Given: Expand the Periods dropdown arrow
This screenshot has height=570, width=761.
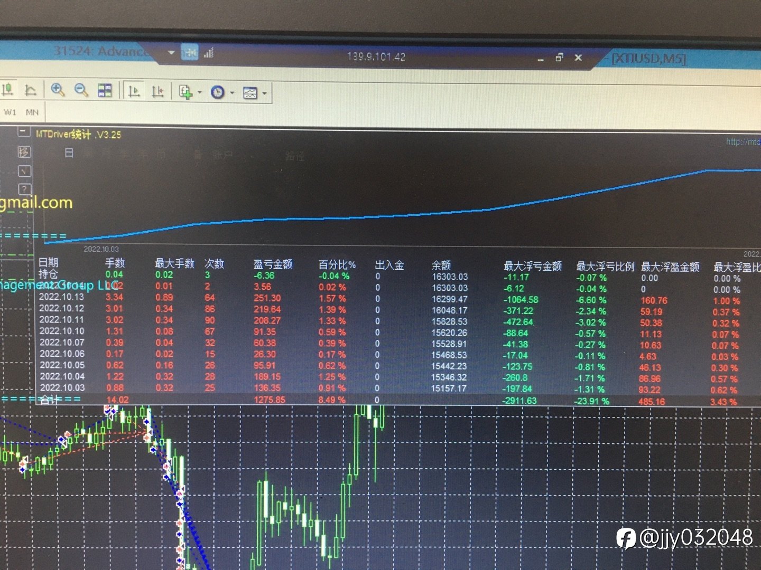Looking at the screenshot, I should (232, 93).
